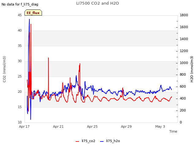This screenshot has width=196, height=147.
Task: Click the 40 tick on CO2 axis
Action: coord(20,31)
